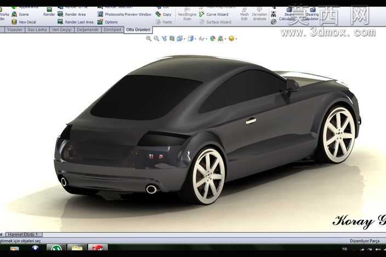Viewport: 386px width, 257px height.
Task: Switch to the Yüzeyler tab
Action: click(15, 30)
